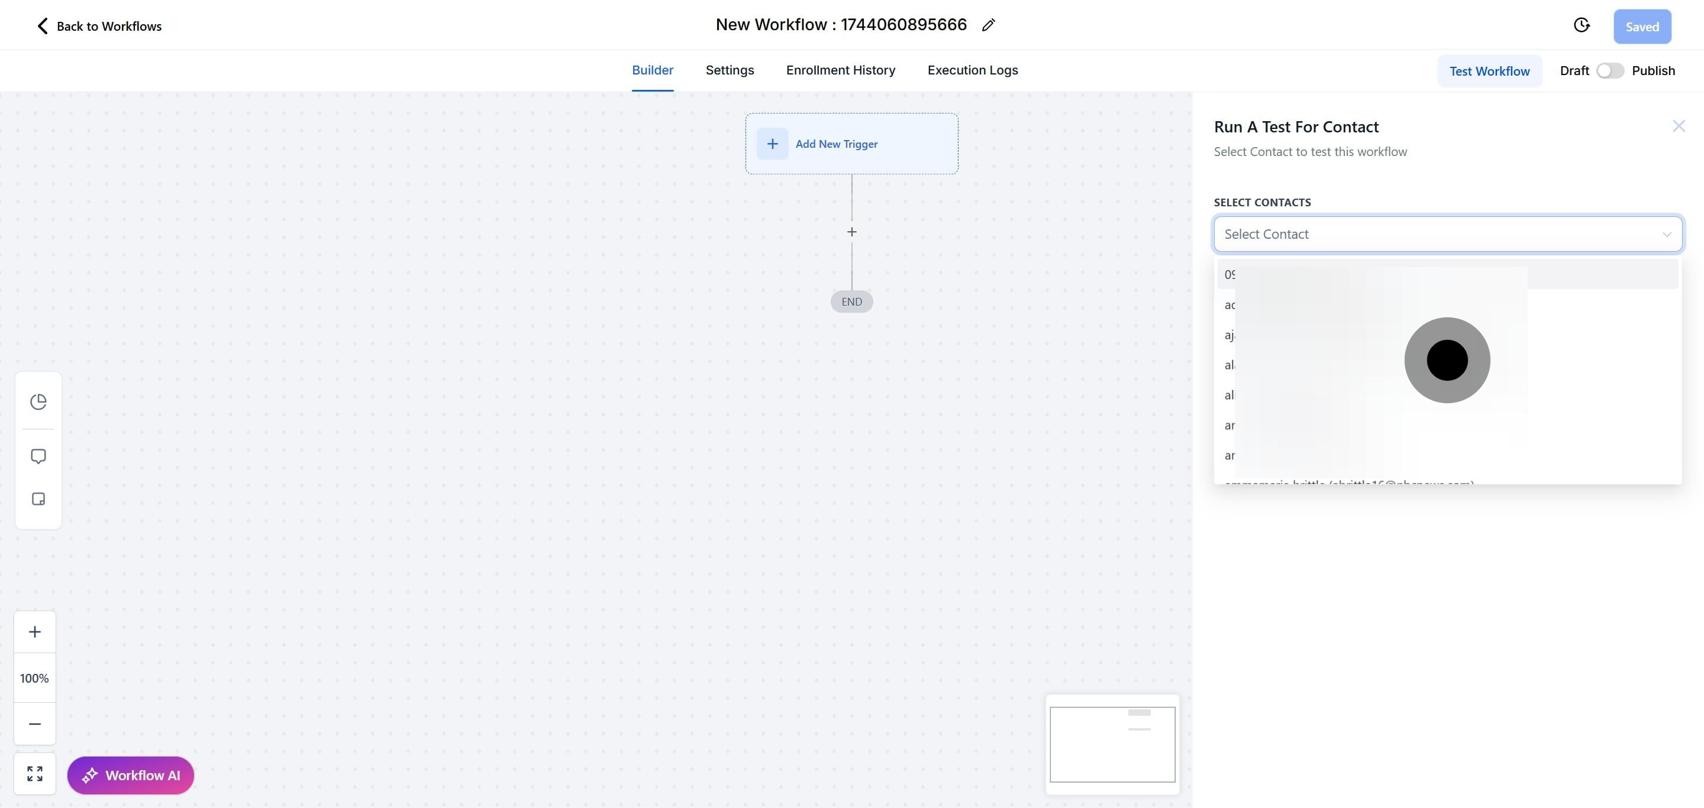Image resolution: width=1704 pixels, height=808 pixels.
Task: Click the comment bubble icon in sidebar
Action: [38, 456]
